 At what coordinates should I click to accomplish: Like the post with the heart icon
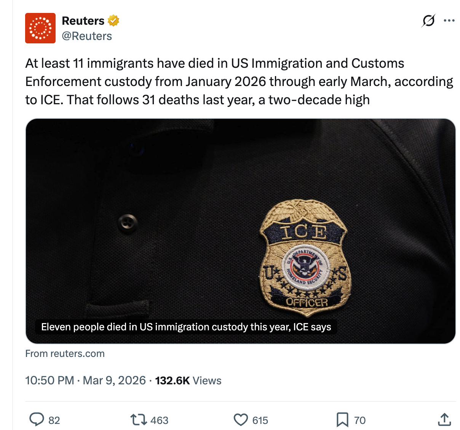click(x=241, y=420)
